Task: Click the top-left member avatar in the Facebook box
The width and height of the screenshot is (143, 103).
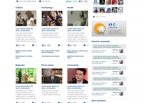Action: pos(96,2)
